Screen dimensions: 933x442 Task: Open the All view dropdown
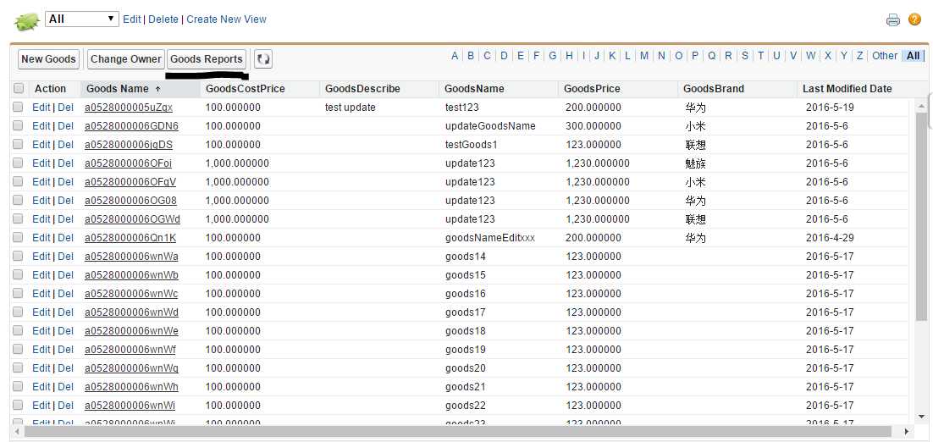point(82,19)
